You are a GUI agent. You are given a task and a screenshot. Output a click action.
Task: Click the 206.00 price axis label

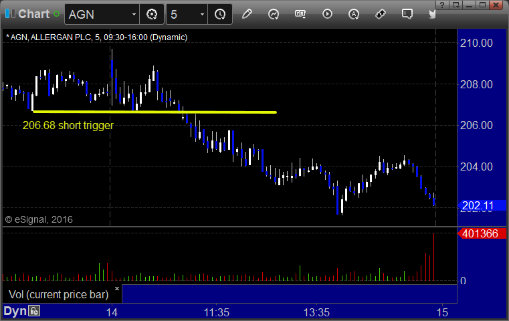coord(476,125)
